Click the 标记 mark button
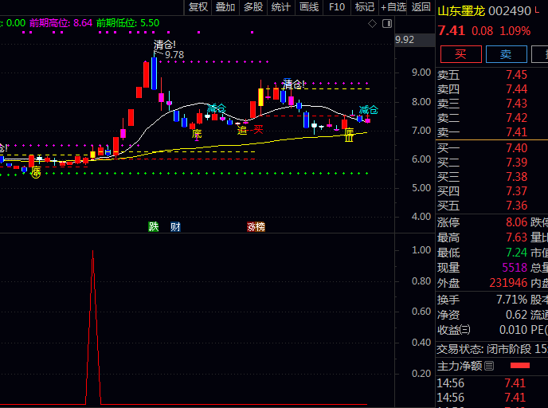The image size is (548, 408). (x=365, y=7)
